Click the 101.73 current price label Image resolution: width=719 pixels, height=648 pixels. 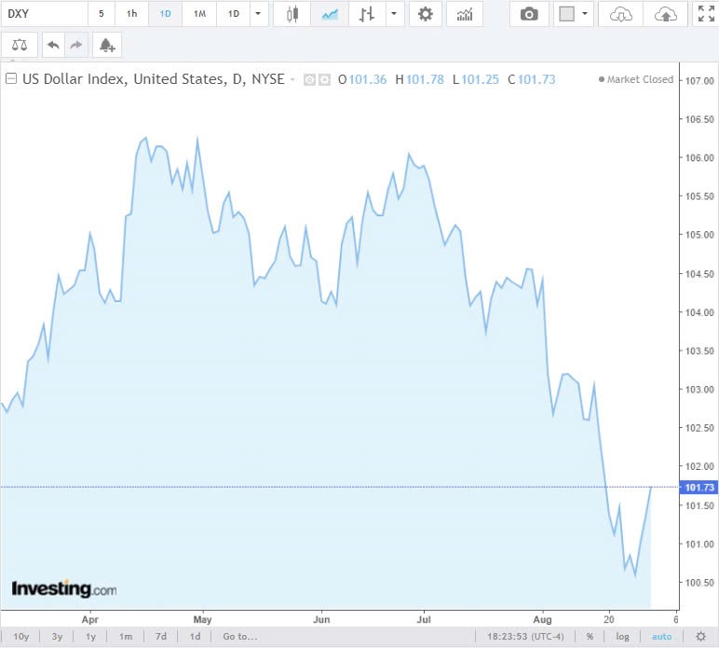click(x=699, y=487)
